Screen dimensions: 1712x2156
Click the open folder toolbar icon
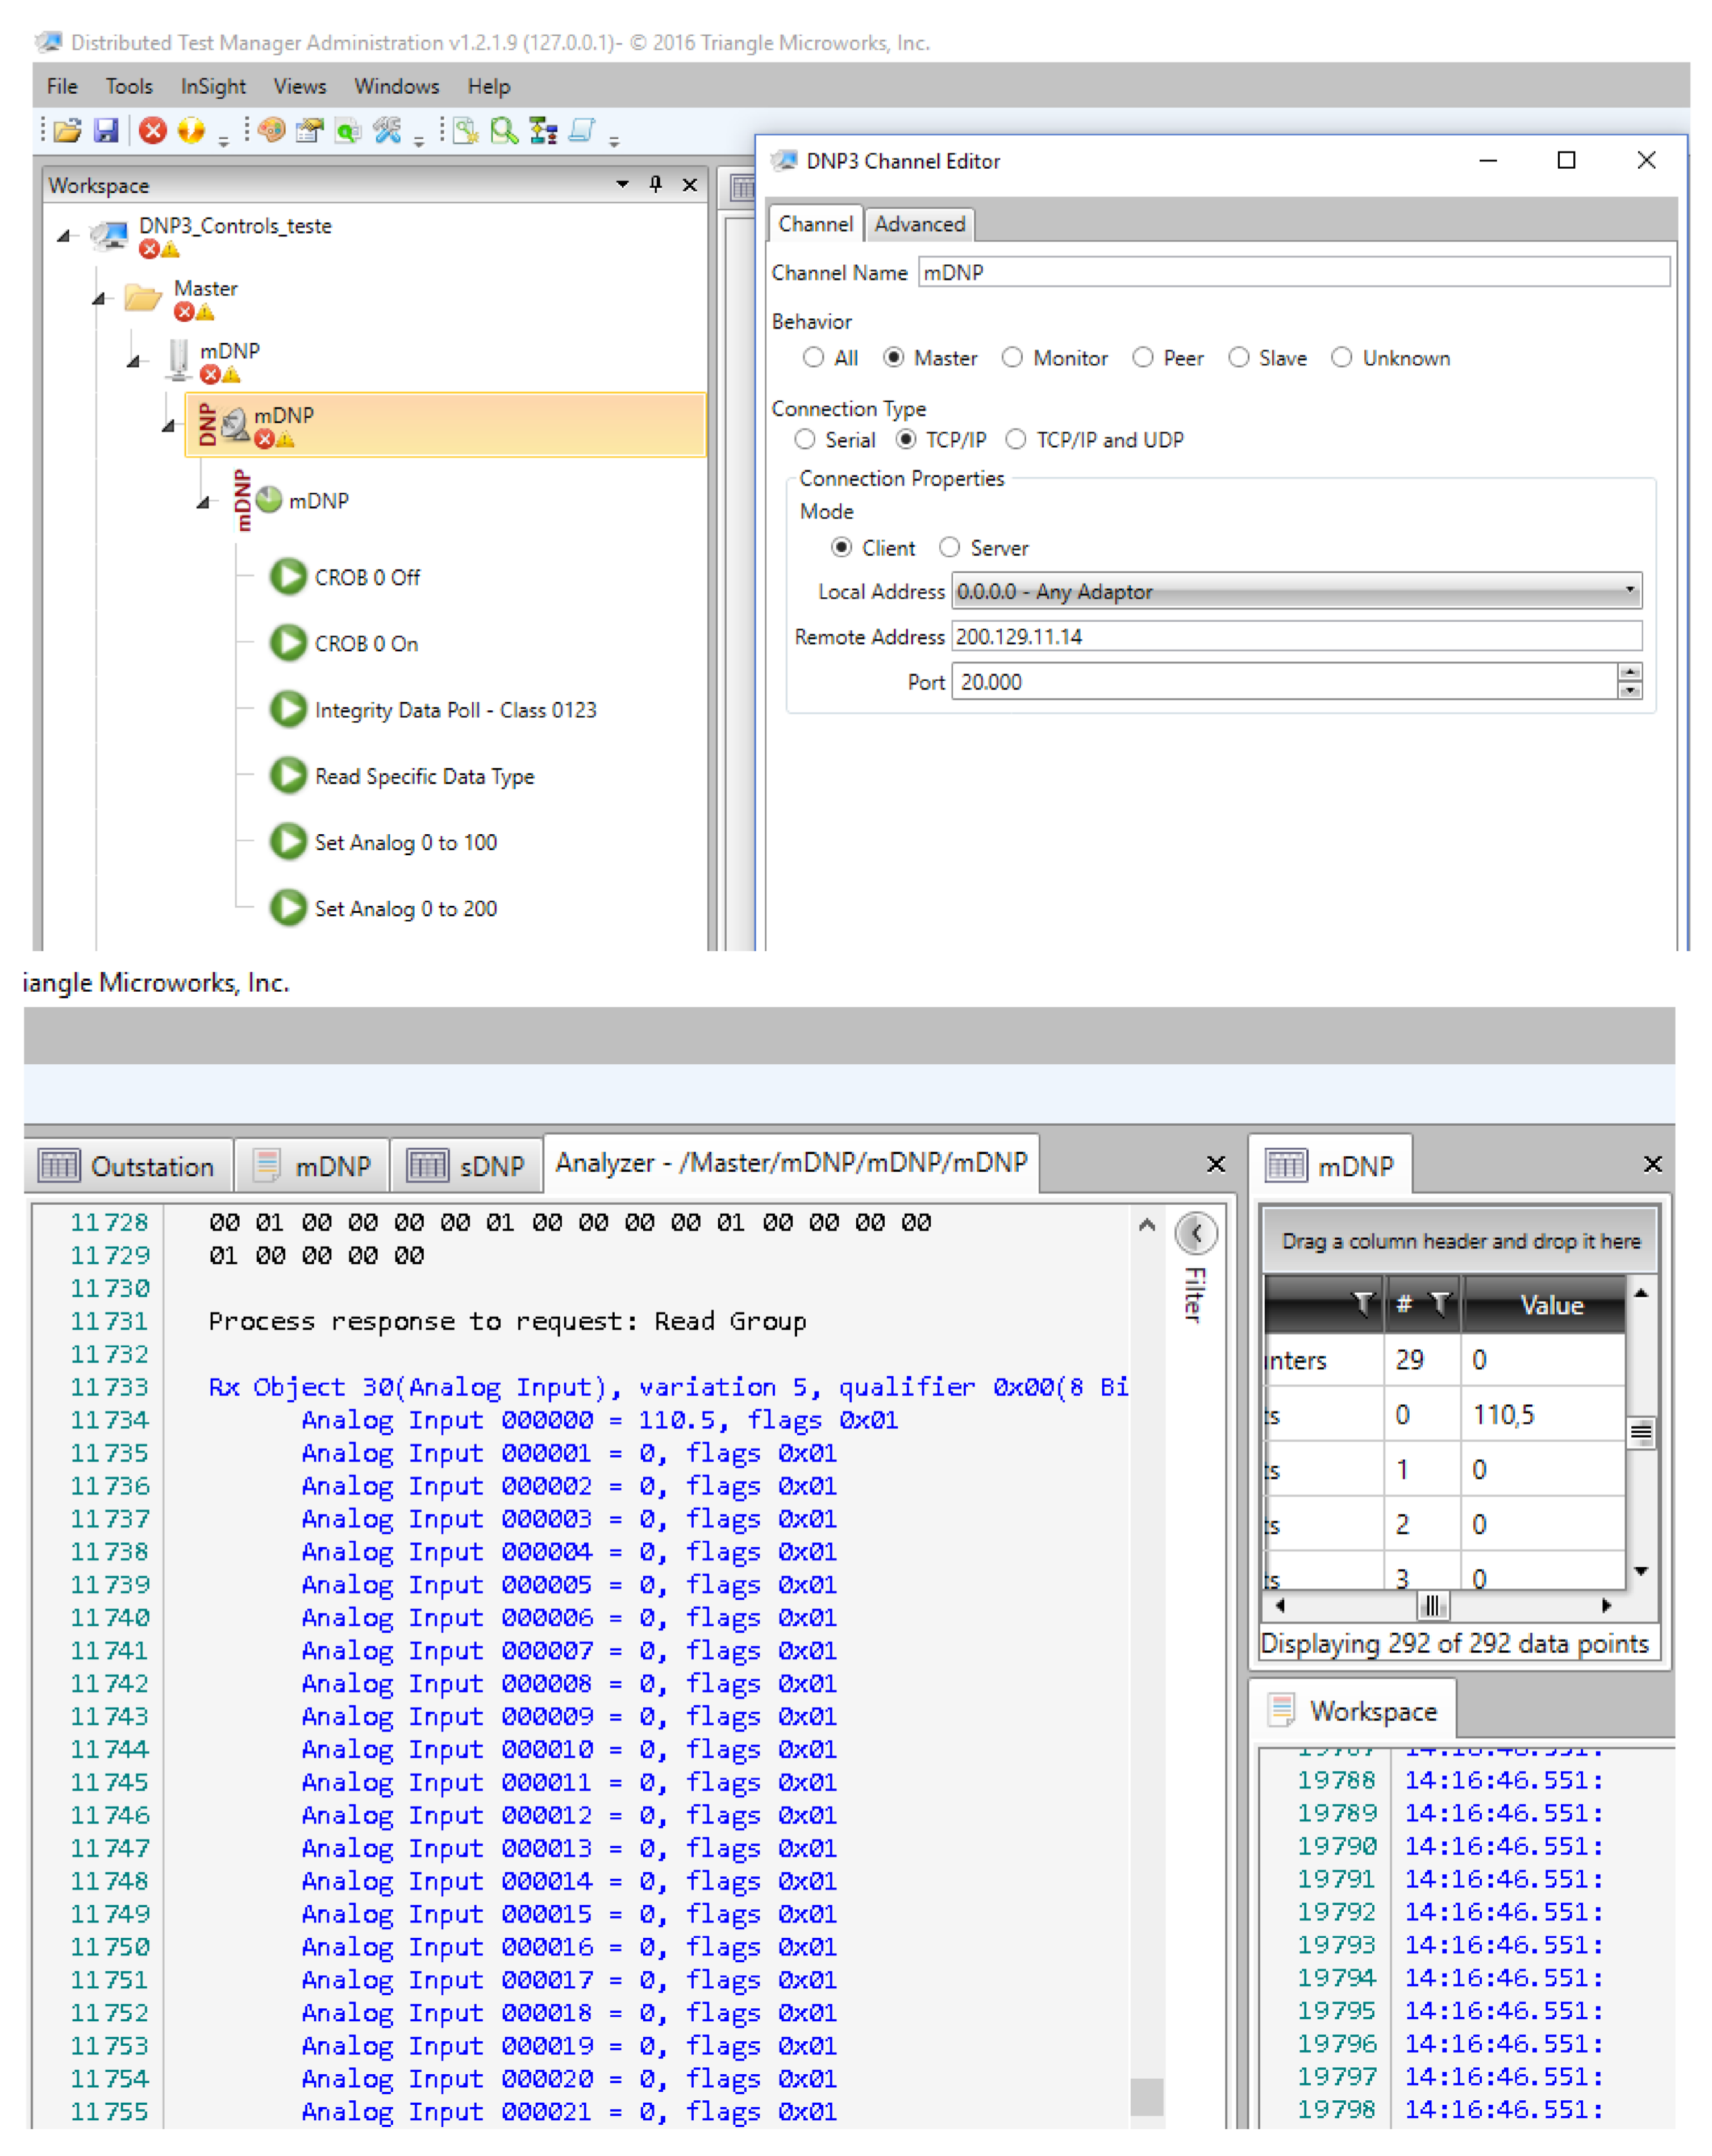[67, 131]
